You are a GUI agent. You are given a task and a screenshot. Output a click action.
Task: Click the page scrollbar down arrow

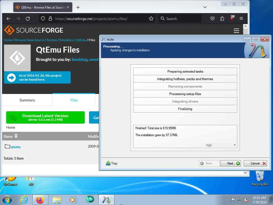(x=245, y=173)
